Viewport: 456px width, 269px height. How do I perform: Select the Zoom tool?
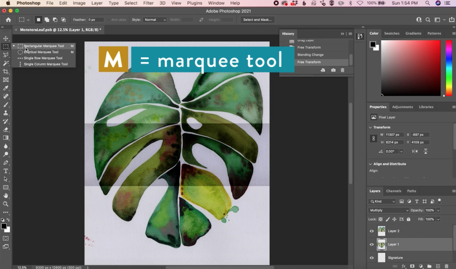(6, 204)
